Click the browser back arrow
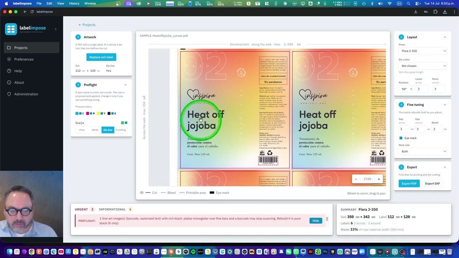459x258 pixels. 25,11
